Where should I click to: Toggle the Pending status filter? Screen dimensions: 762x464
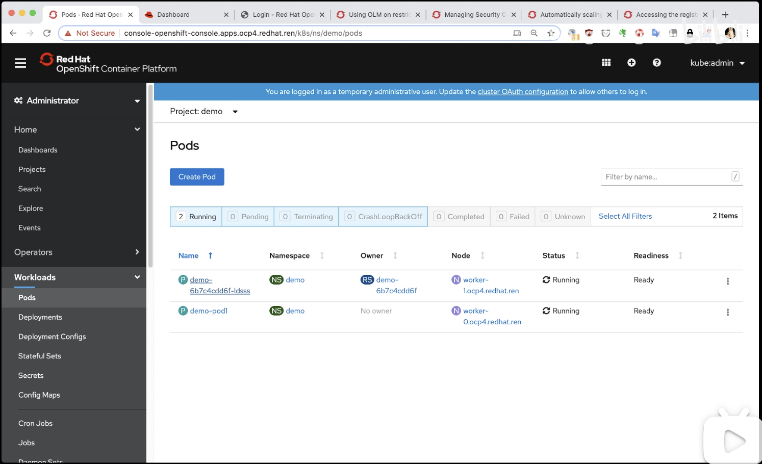tap(248, 217)
